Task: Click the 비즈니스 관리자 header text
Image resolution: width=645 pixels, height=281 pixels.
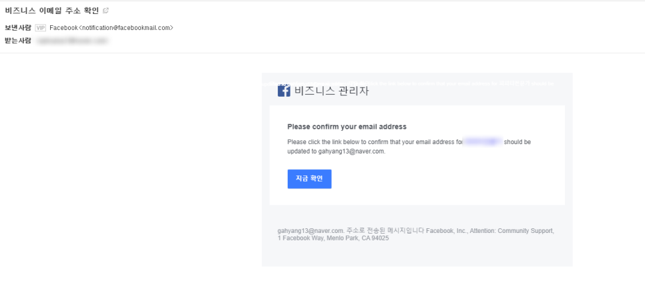Action: (x=332, y=91)
